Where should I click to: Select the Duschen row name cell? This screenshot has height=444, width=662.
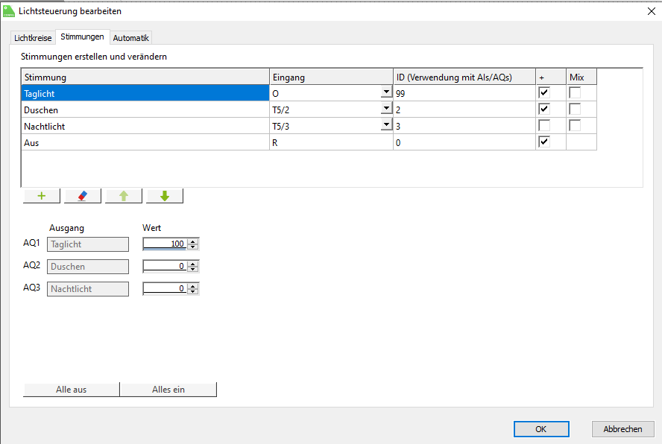tap(145, 110)
